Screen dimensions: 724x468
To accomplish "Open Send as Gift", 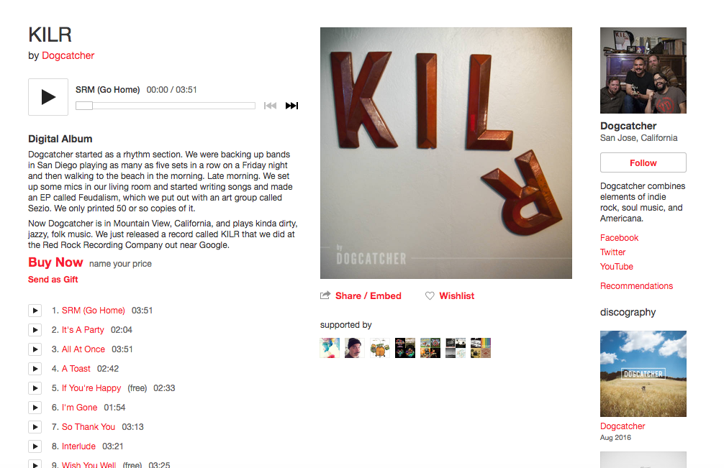I will 53,280.
